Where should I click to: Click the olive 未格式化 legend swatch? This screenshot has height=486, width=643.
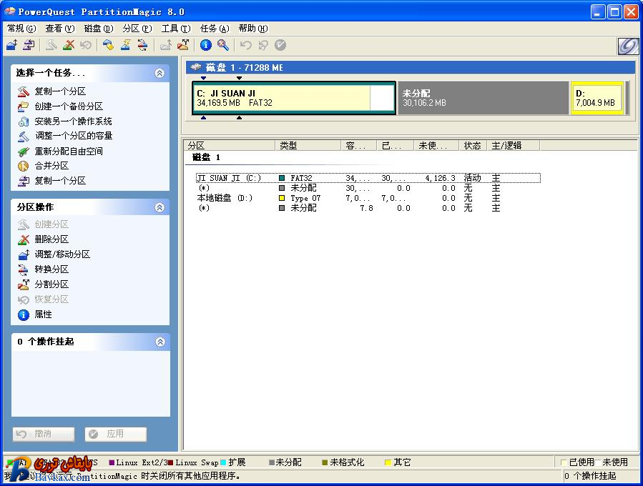(325, 462)
